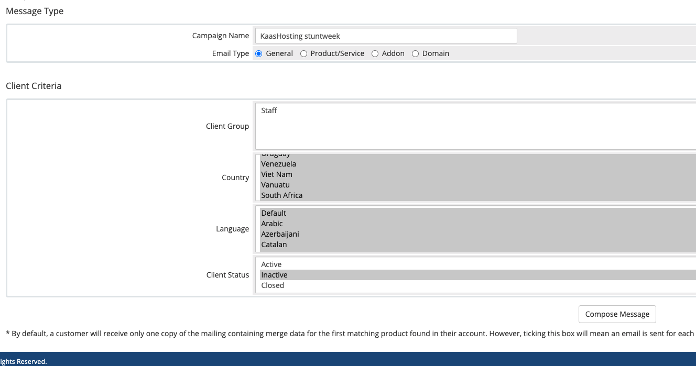Select South Africa in Country list
Viewport: 696px width, 366px height.
tap(282, 195)
